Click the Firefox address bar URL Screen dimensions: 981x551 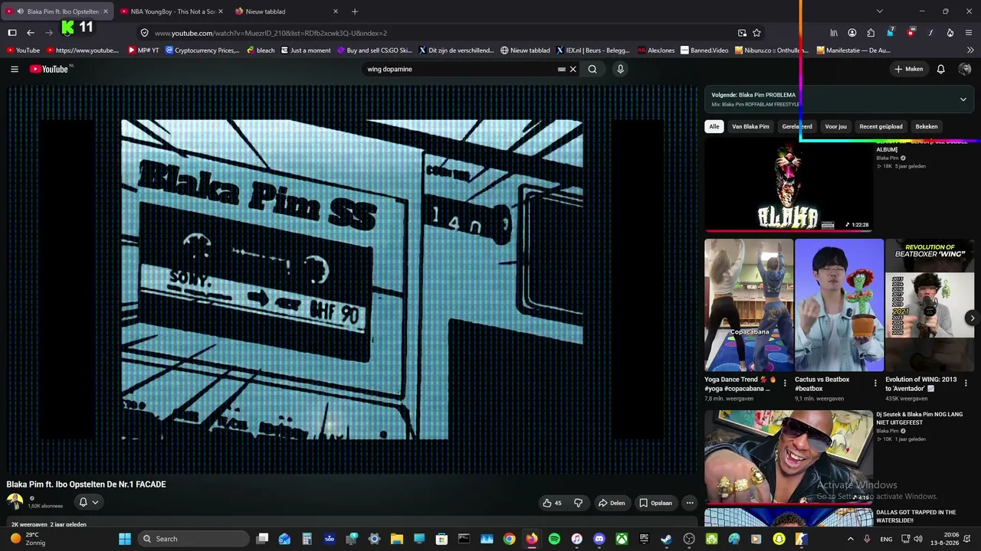(x=271, y=33)
